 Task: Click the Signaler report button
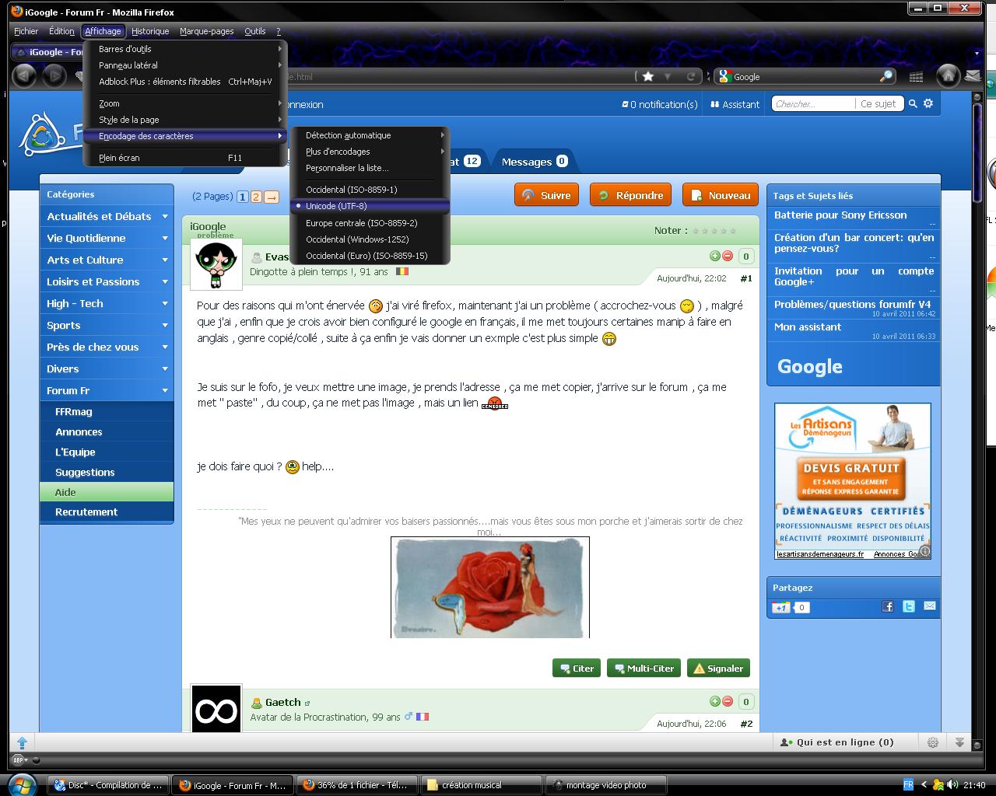(x=718, y=668)
